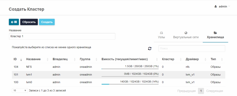Select the lvm0 datastore name

click(29, 82)
